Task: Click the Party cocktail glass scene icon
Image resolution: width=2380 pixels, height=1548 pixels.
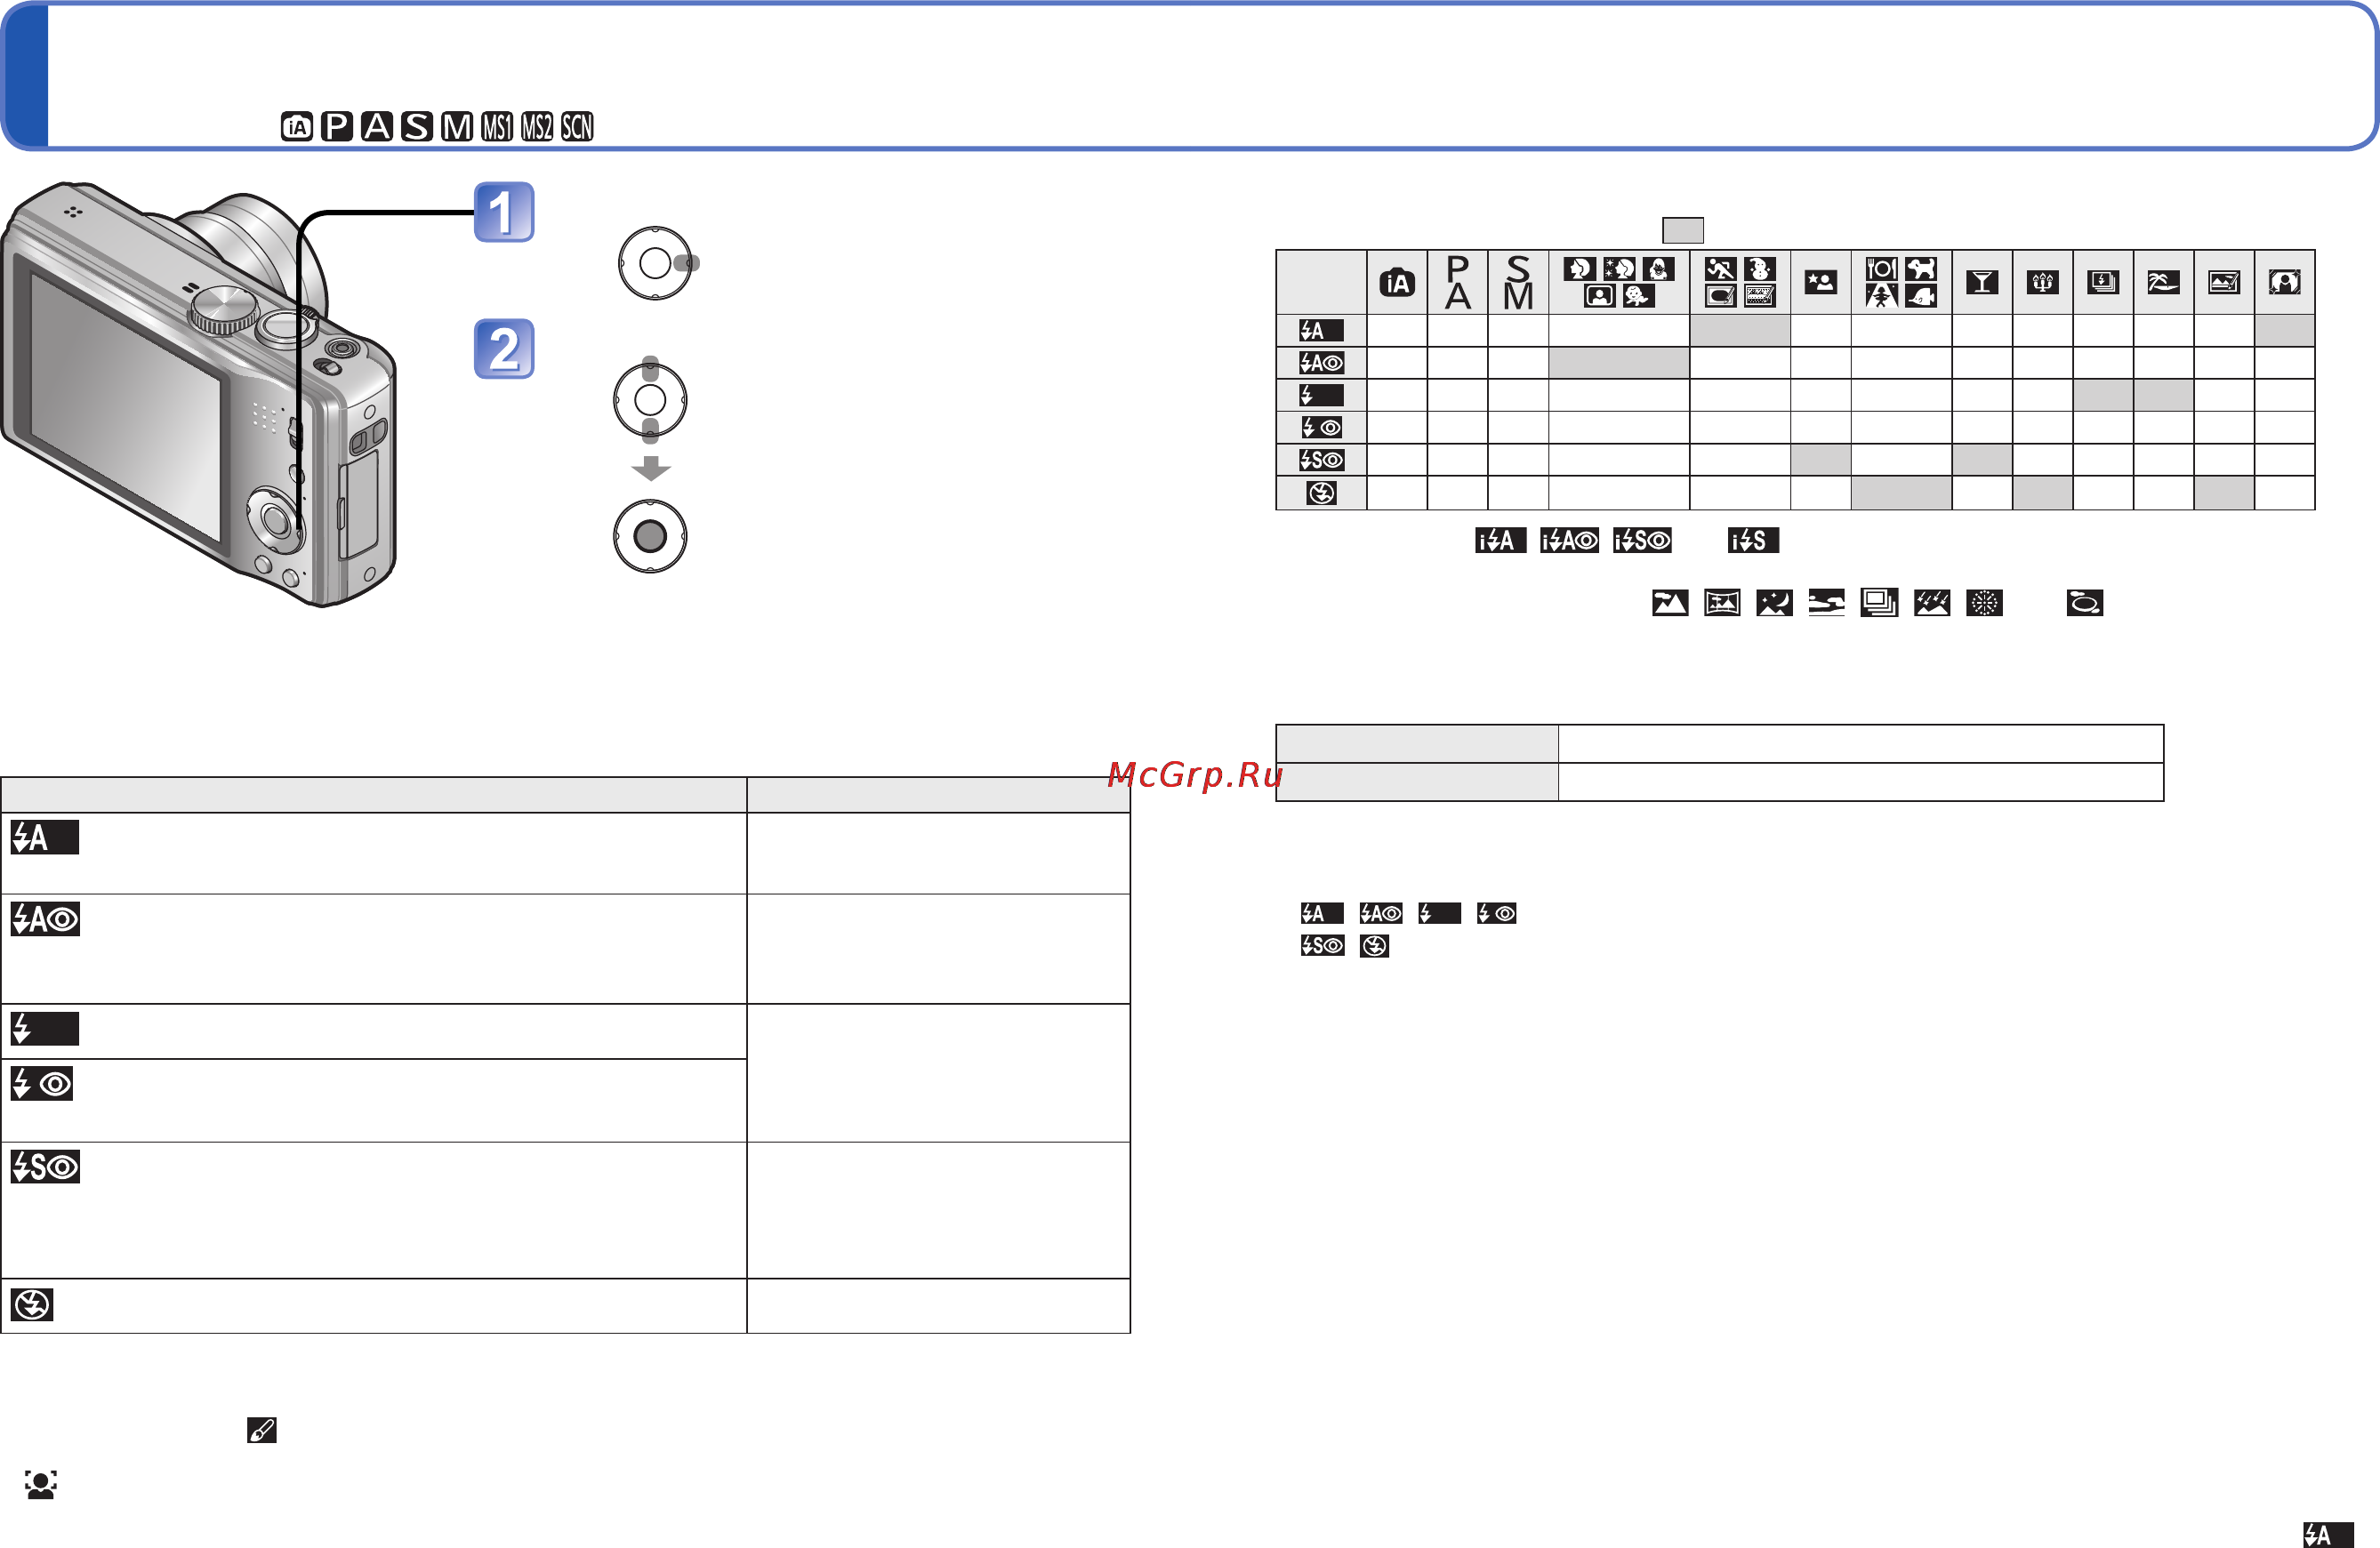Action: 1982,282
